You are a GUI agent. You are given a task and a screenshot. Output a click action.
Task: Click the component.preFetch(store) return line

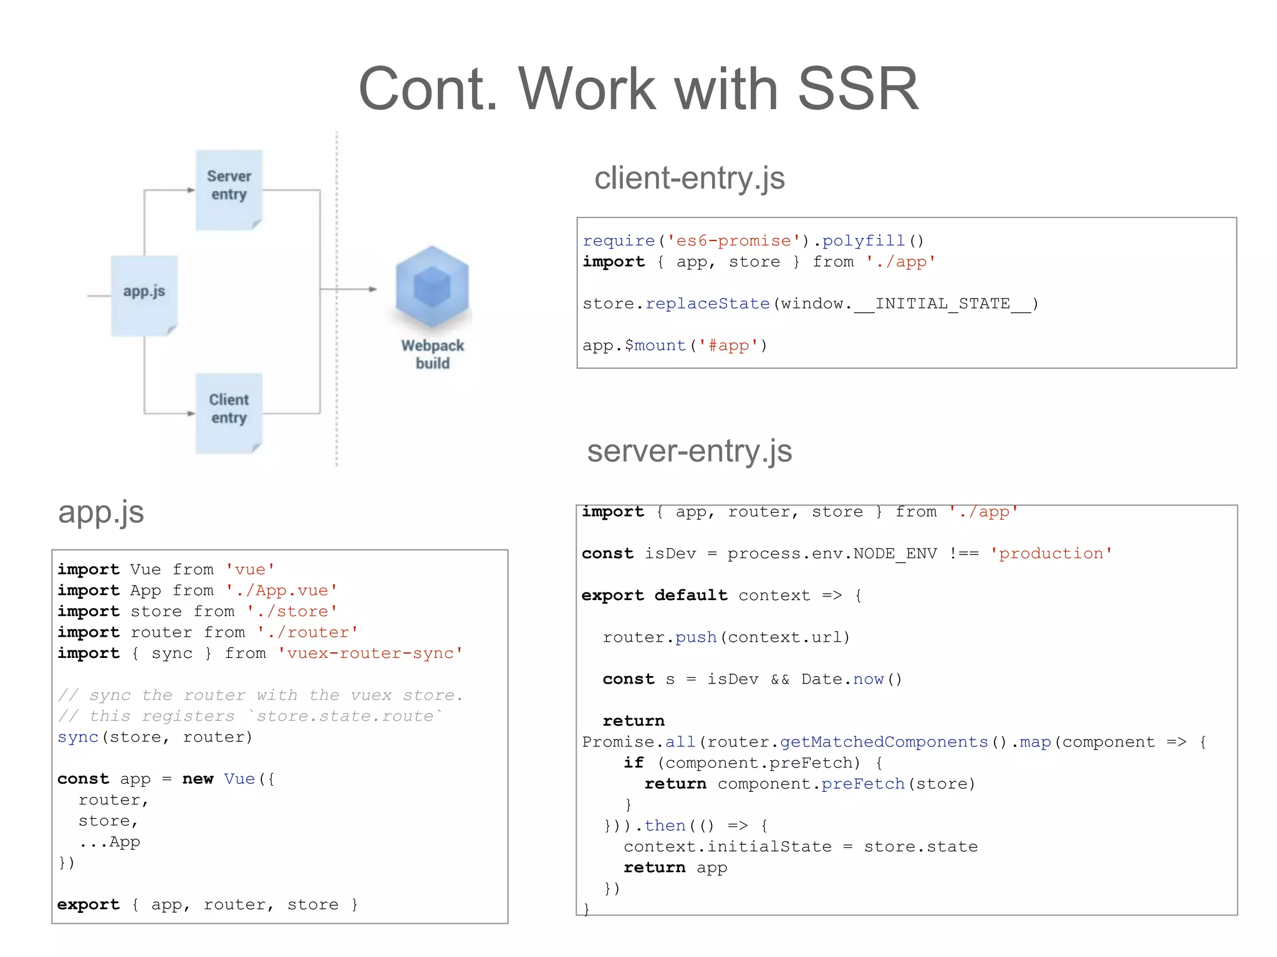(809, 784)
